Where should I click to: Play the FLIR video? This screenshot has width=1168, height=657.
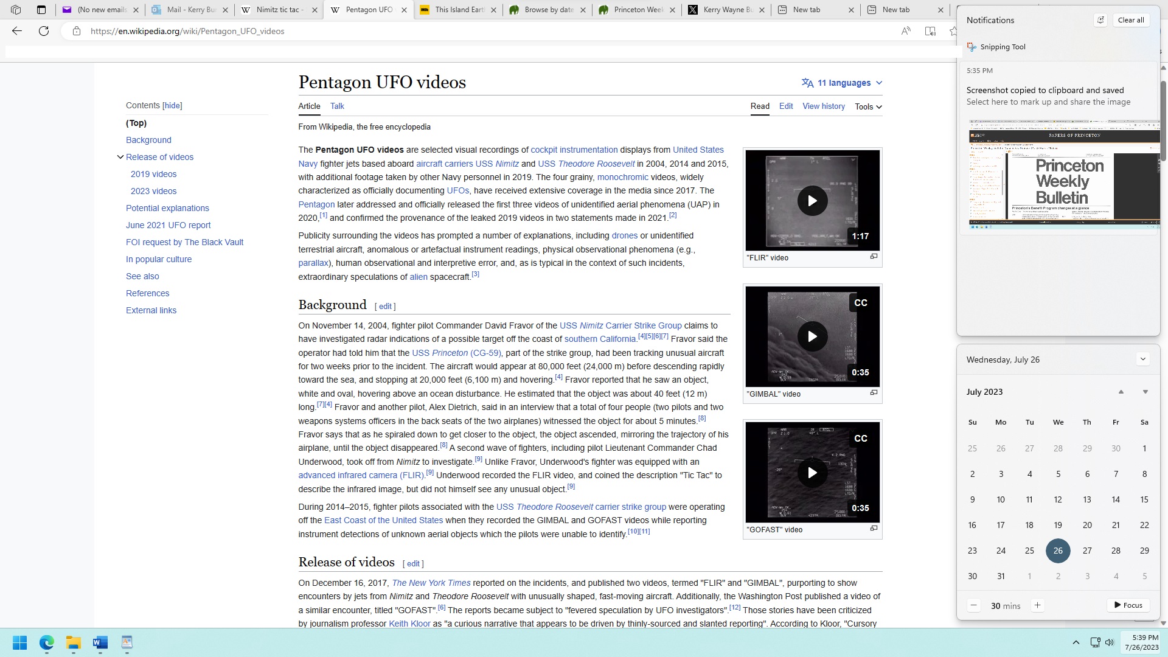tap(812, 201)
